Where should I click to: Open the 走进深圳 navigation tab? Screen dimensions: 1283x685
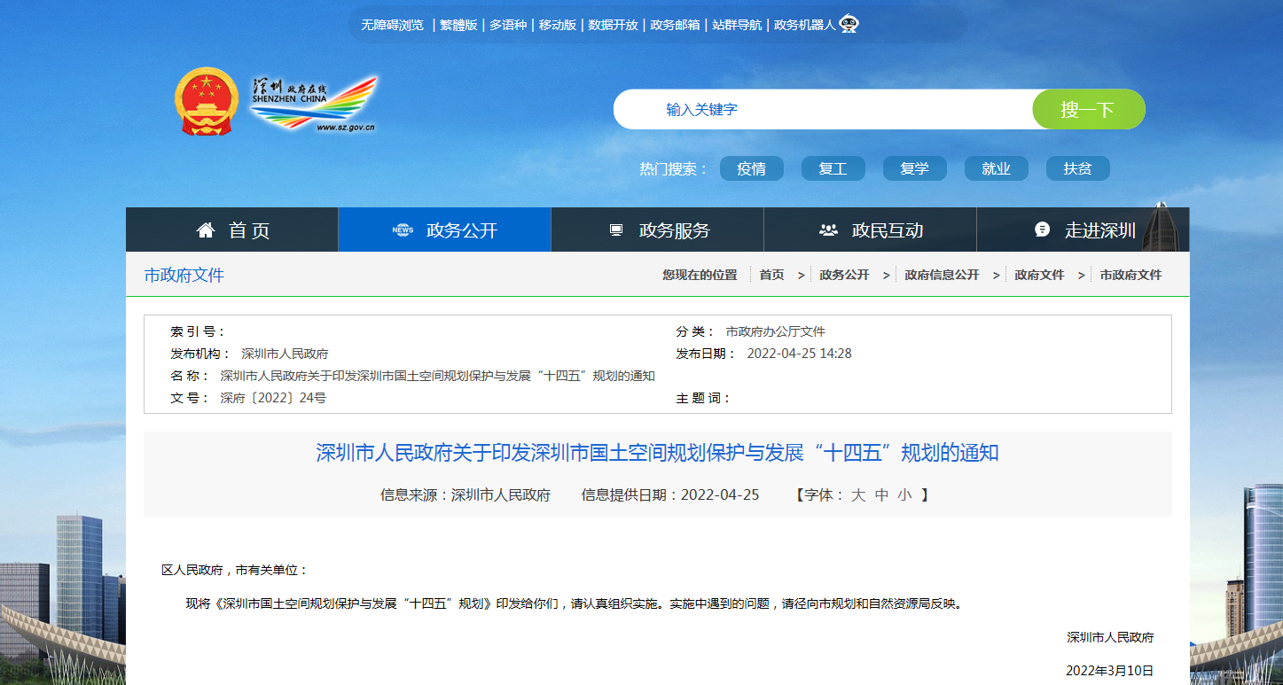1099,230
